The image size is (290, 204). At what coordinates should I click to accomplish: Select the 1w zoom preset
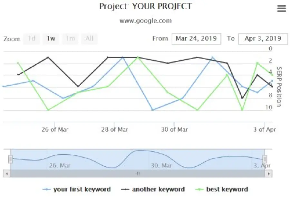[x=50, y=39]
